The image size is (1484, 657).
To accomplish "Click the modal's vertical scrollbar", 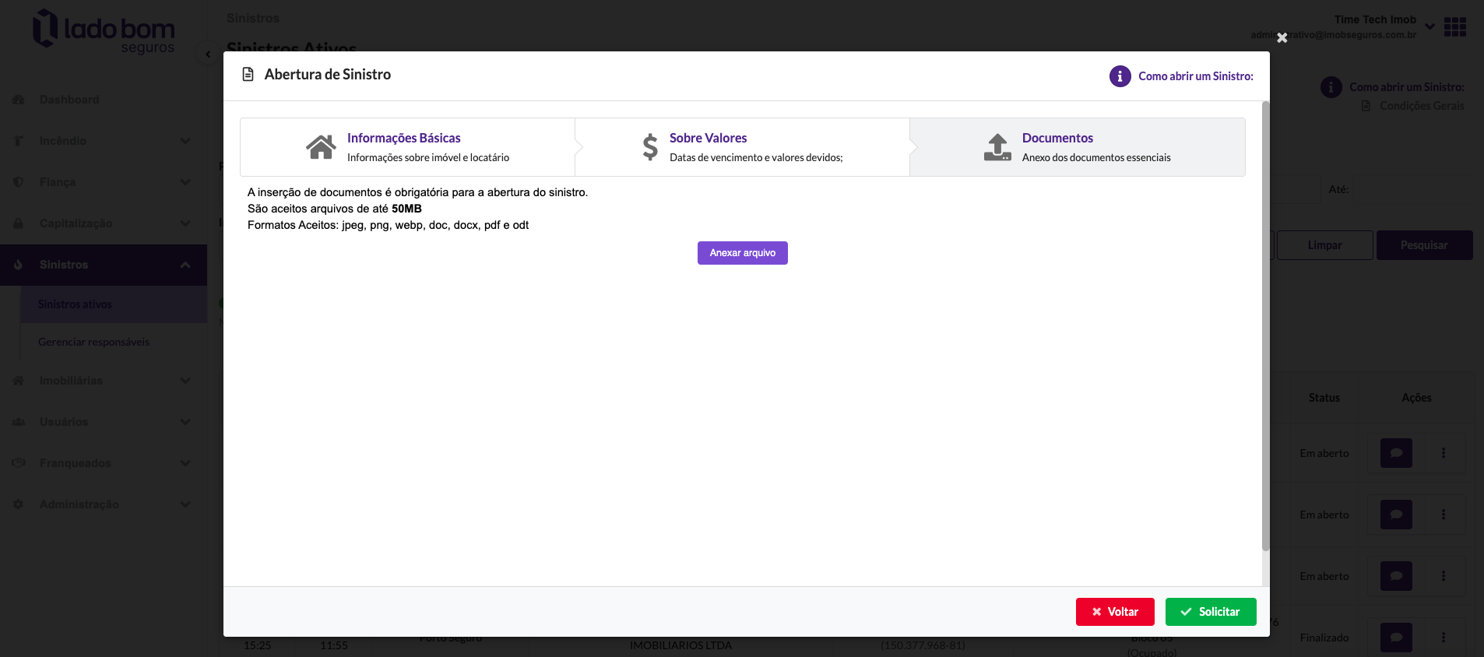I will pos(1265,325).
